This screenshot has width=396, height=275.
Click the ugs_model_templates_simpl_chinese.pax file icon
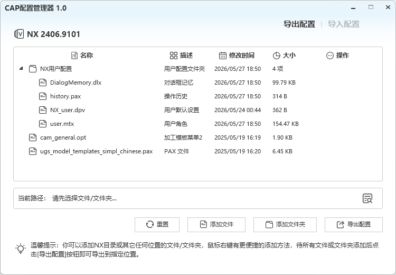coord(33,151)
